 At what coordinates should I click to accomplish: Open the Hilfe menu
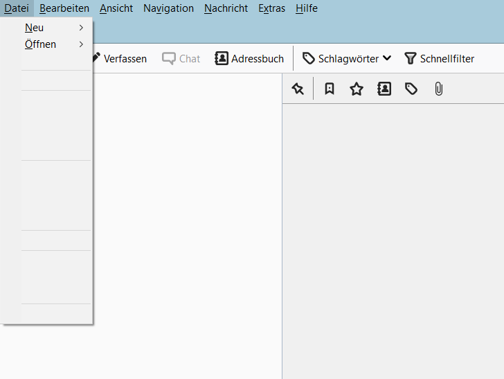click(x=307, y=8)
